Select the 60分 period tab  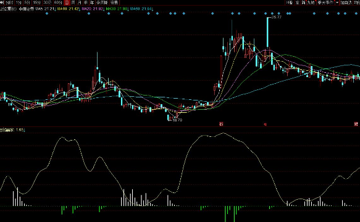coord(58,2)
